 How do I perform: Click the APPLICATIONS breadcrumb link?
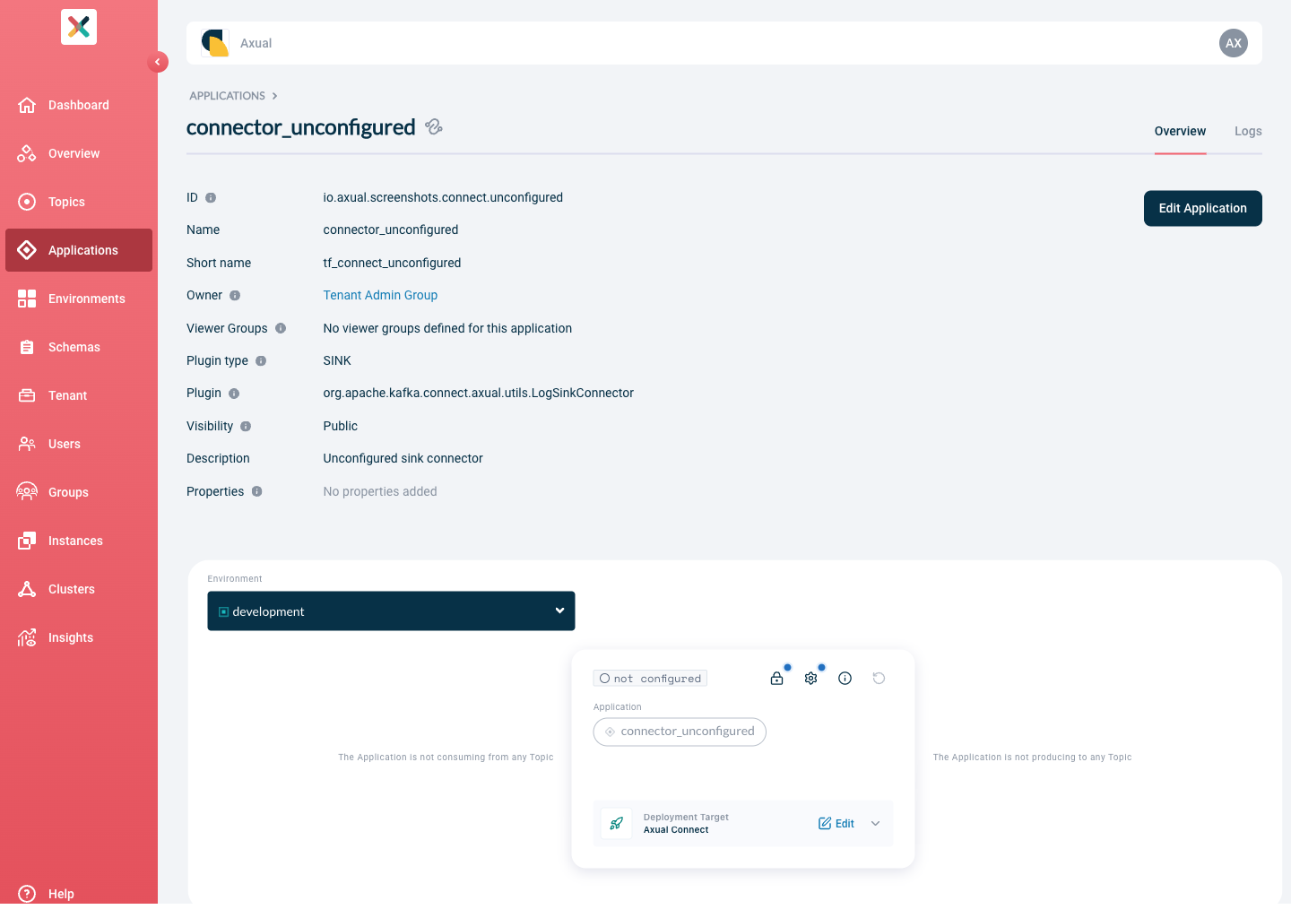227,96
